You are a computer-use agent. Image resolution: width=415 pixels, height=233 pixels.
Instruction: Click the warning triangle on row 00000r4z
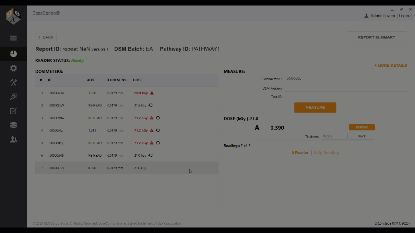click(151, 130)
